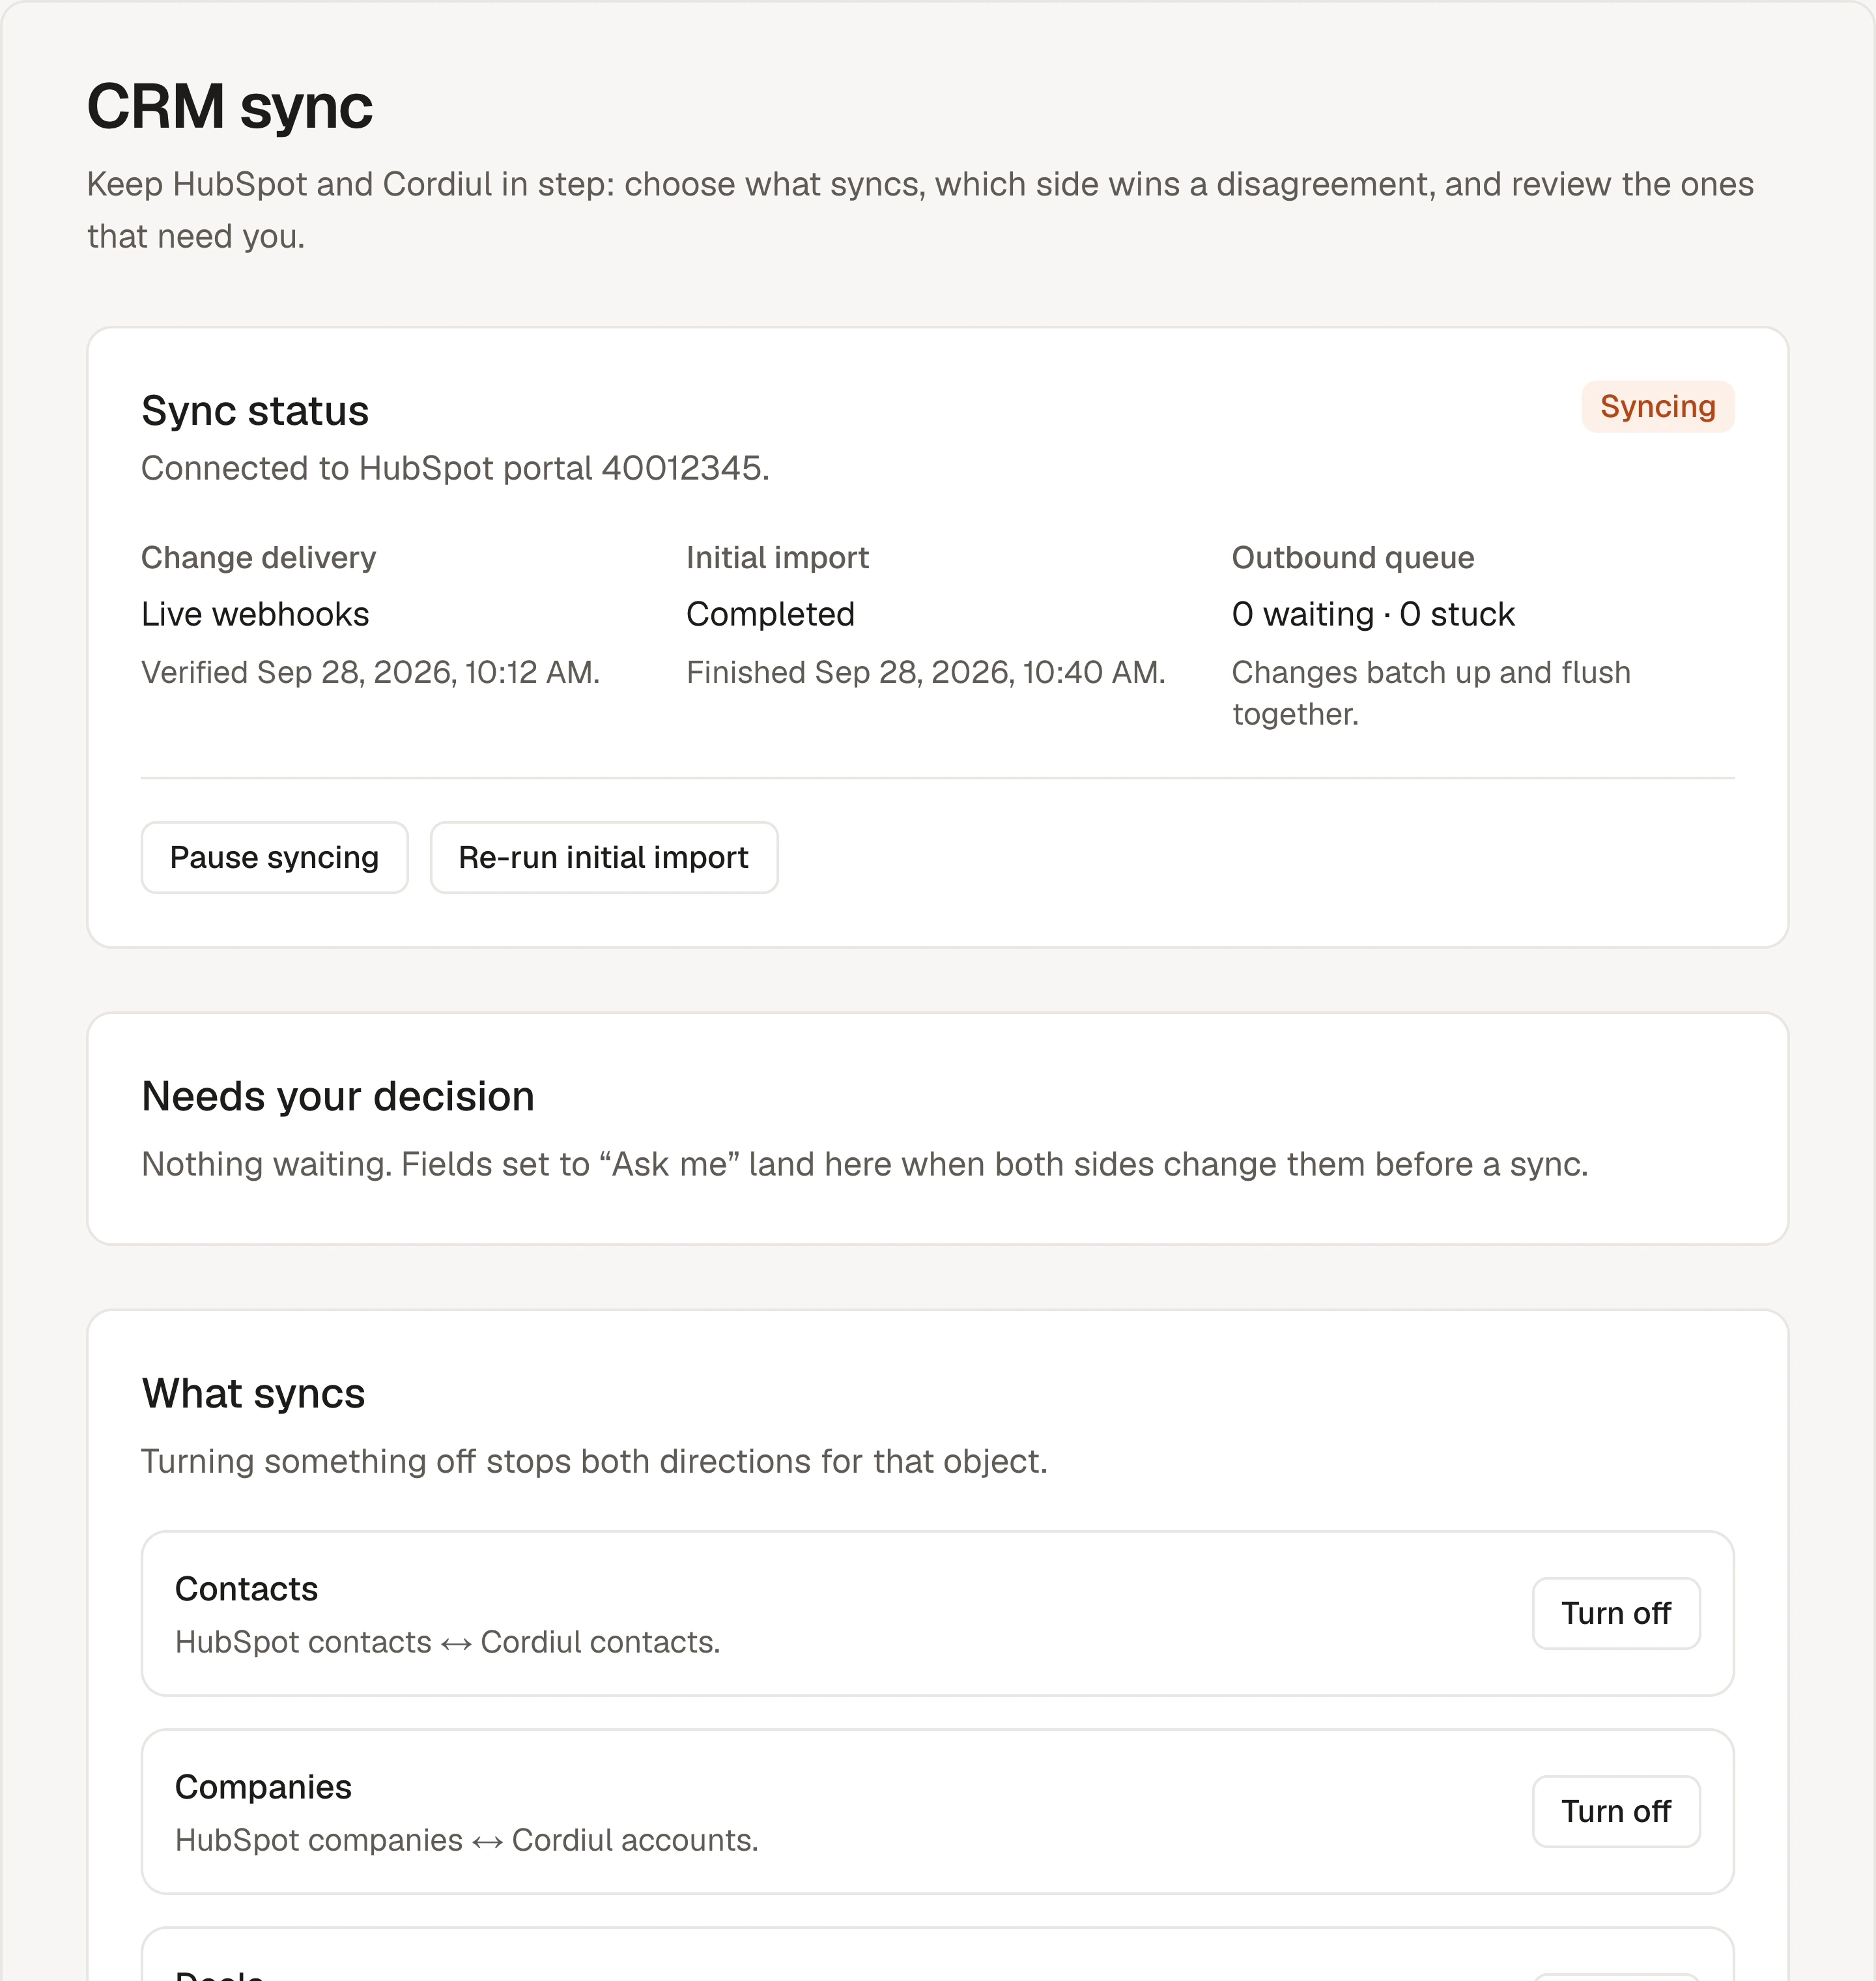Select the Finished Sep 28 timestamp
The height and width of the screenshot is (1981, 1876).
click(926, 672)
